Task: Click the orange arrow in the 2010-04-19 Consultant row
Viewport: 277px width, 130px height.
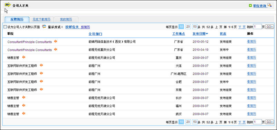Action: tap(56, 49)
